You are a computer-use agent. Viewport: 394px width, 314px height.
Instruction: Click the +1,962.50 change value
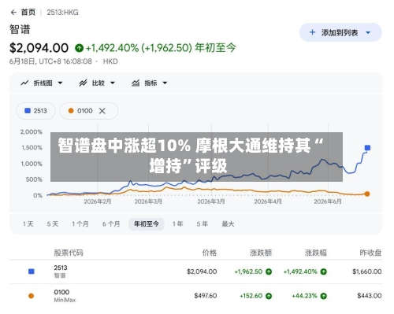click(x=248, y=272)
